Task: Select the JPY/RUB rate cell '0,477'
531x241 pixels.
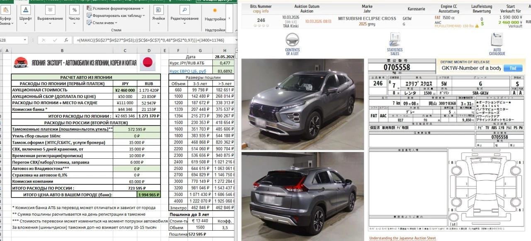Action: (224, 63)
